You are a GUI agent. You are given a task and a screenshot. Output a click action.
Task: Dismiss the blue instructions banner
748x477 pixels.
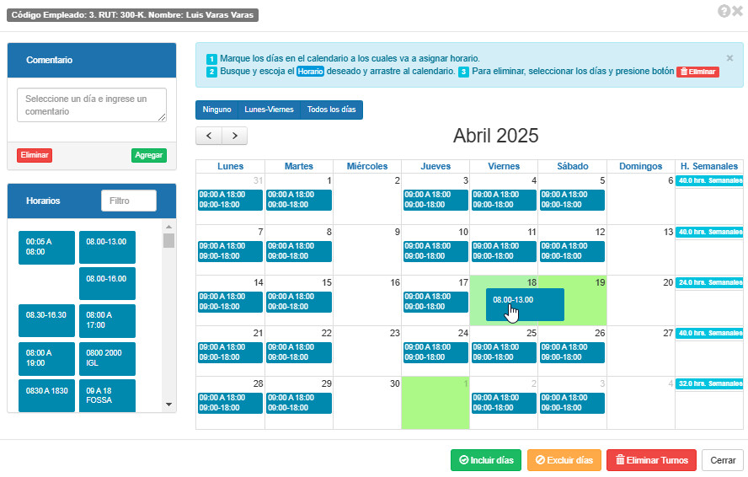(x=729, y=58)
